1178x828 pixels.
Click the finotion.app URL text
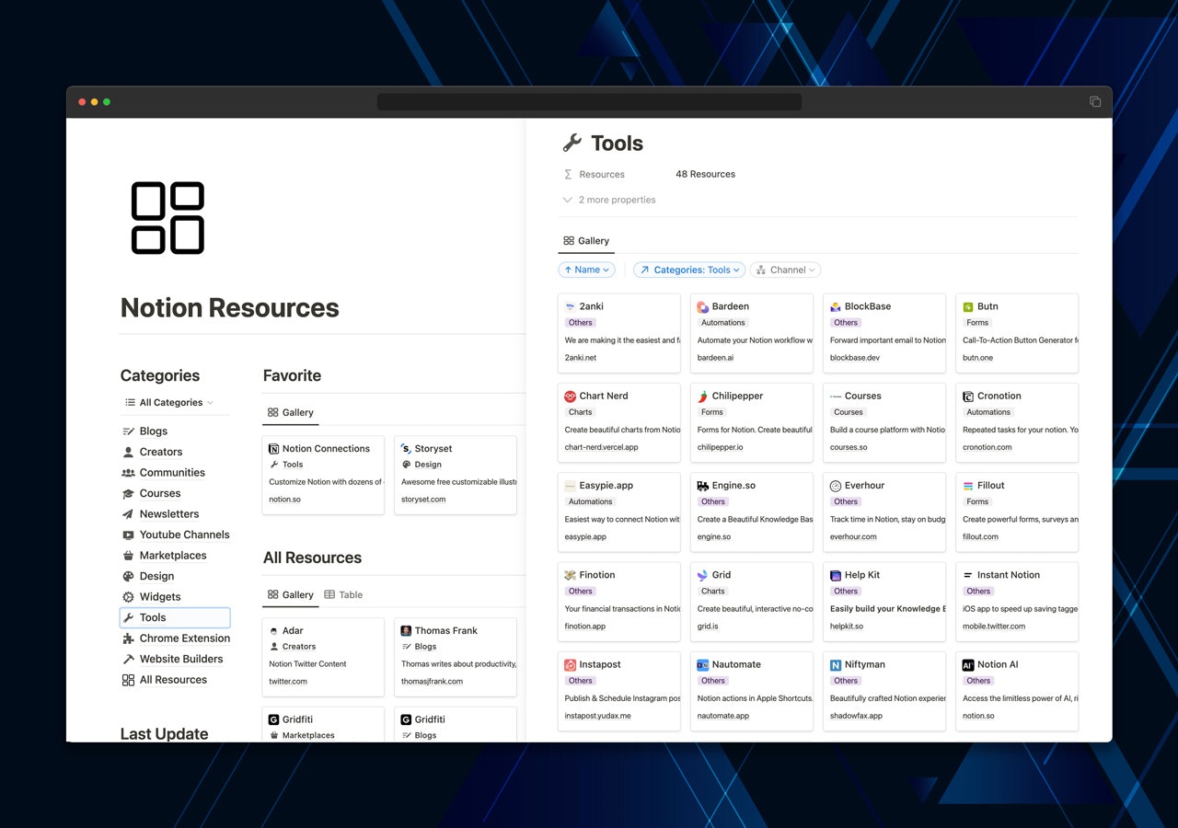585,626
